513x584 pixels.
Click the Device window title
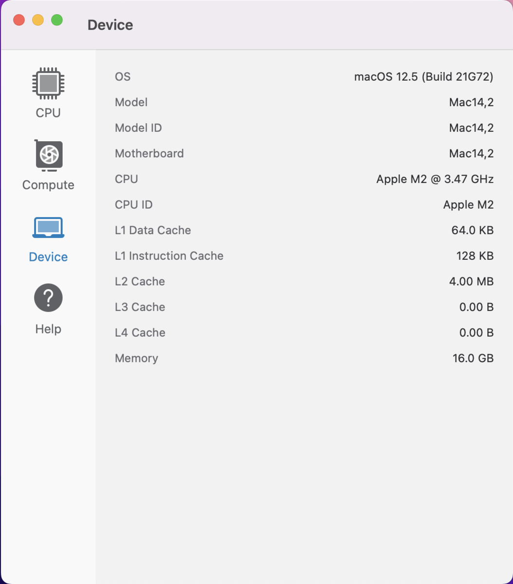pyautogui.click(x=110, y=25)
